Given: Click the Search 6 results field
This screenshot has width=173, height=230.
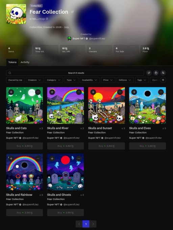Looking at the screenshot, I should 75,73.
